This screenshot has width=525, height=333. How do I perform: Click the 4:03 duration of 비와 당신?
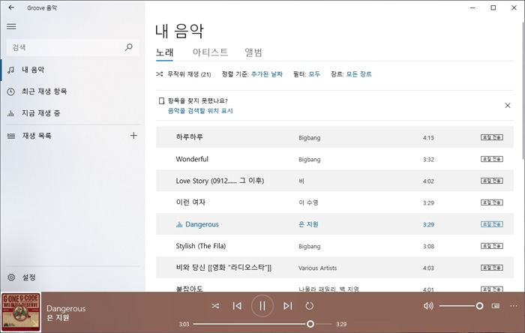point(428,268)
